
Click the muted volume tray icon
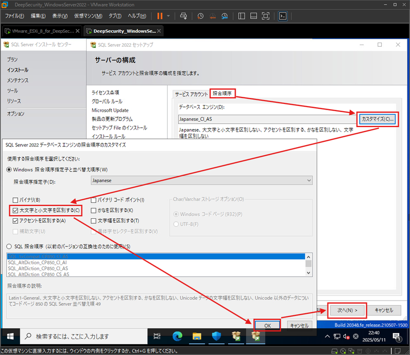[x=346, y=337]
